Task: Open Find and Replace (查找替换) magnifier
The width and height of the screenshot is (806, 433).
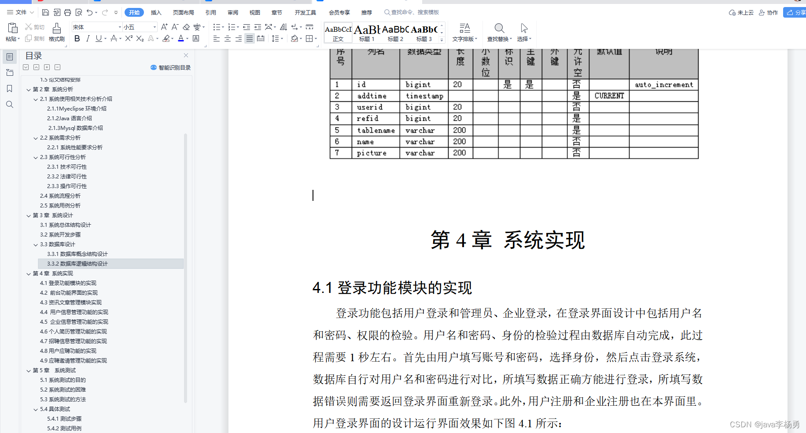Action: [x=500, y=32]
